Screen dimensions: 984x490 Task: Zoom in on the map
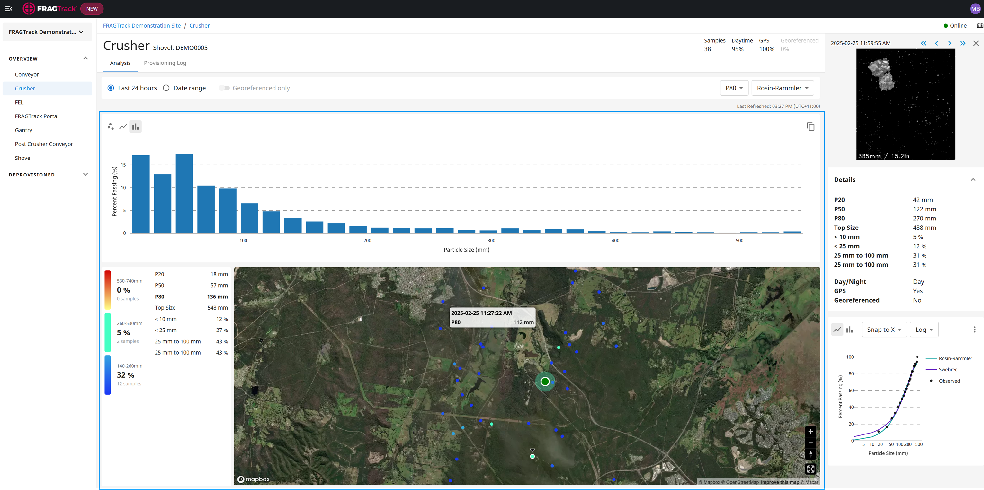(x=810, y=431)
